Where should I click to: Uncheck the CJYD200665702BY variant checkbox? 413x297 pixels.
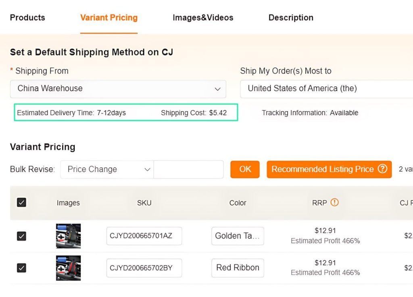pyautogui.click(x=21, y=268)
